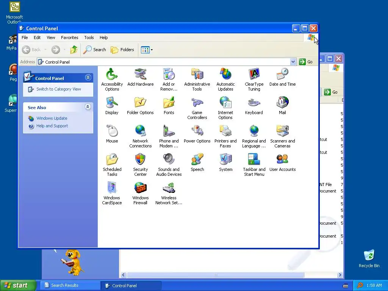Select Phone and Modem Options icon

(x=169, y=131)
